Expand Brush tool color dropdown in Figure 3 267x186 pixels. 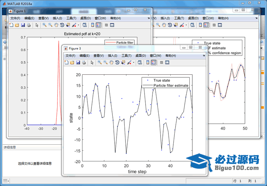[133, 62]
